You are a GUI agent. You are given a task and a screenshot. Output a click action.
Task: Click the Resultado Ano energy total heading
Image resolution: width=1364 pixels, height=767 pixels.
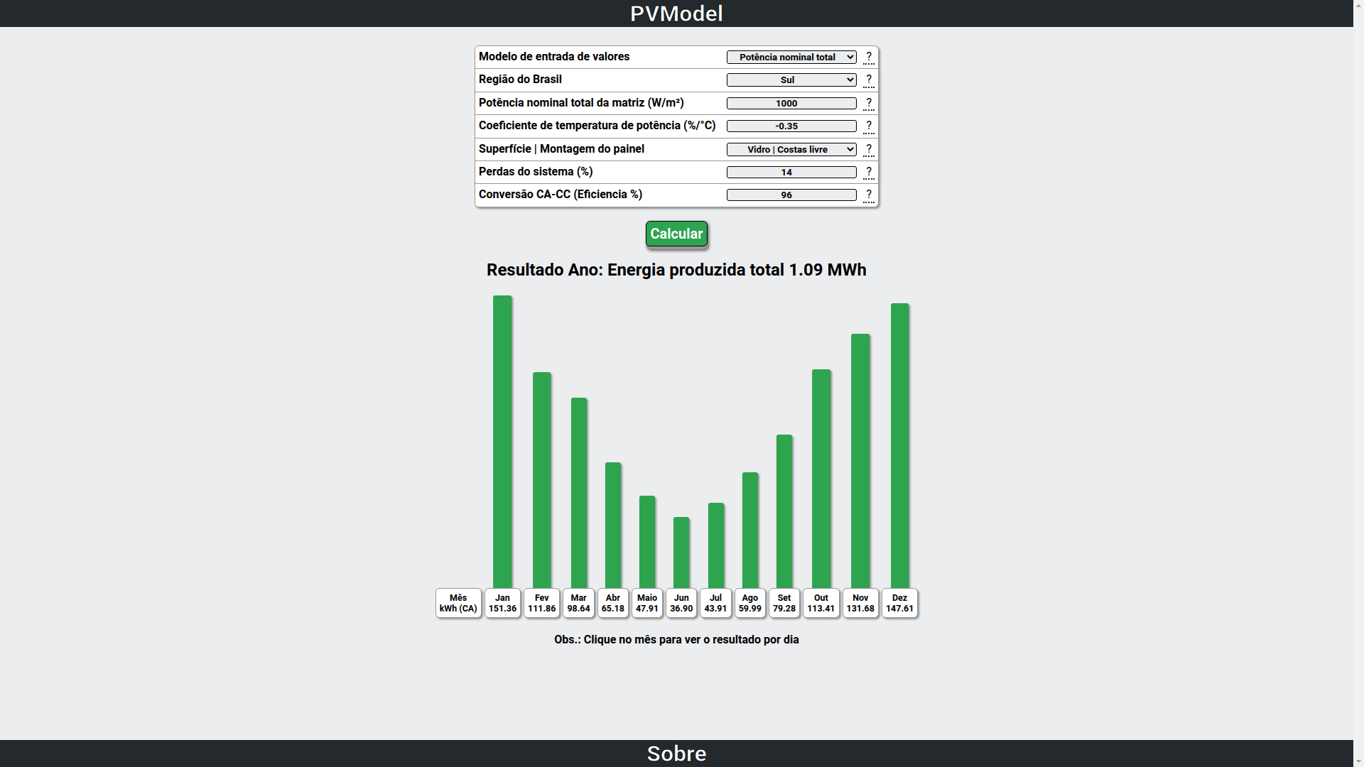click(x=676, y=270)
